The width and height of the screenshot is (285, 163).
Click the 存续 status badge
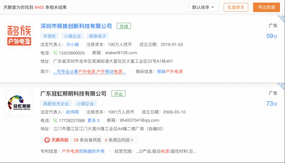point(124,26)
